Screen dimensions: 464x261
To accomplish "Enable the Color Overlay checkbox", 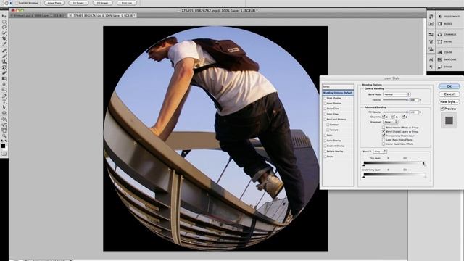I will click(x=325, y=141).
